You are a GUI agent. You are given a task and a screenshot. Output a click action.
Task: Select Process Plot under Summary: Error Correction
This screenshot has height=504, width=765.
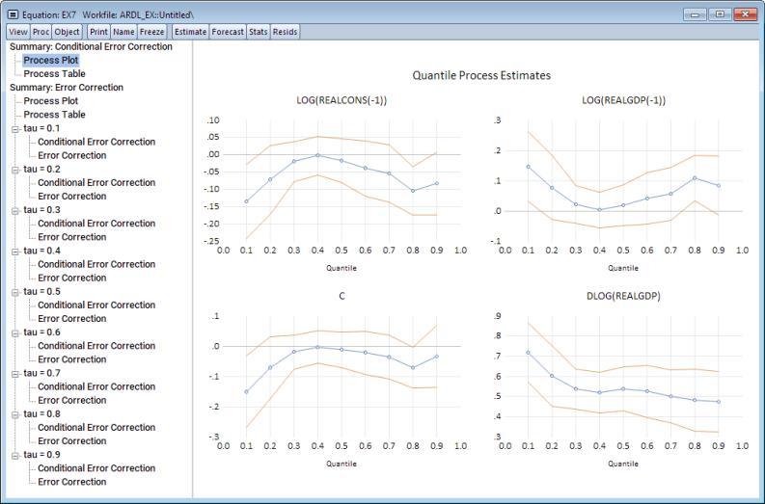(x=51, y=100)
